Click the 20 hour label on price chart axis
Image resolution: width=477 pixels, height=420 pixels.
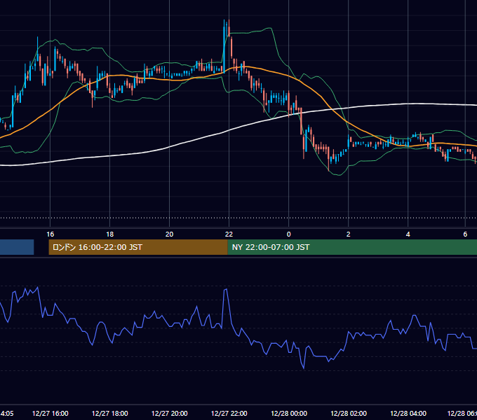tap(169, 234)
